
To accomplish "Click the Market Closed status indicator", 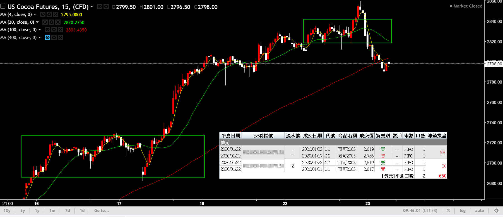I will click(466, 6).
